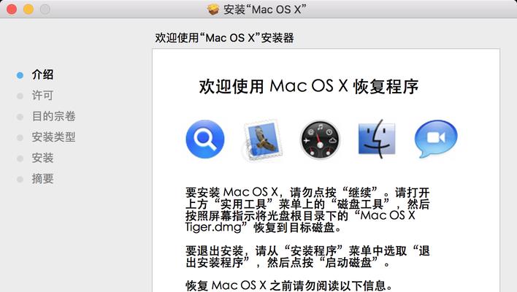The height and width of the screenshot is (292, 517).
Task: Click the gray bullet beside 许可
Action: click(x=20, y=96)
